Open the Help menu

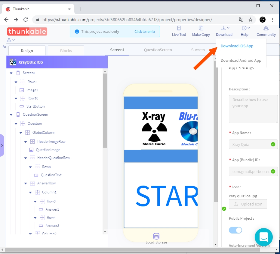point(245,31)
